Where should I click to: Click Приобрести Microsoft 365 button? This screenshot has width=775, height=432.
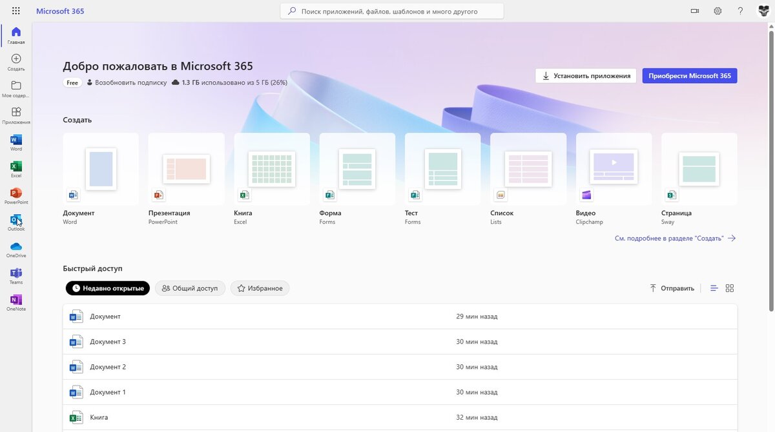click(690, 75)
